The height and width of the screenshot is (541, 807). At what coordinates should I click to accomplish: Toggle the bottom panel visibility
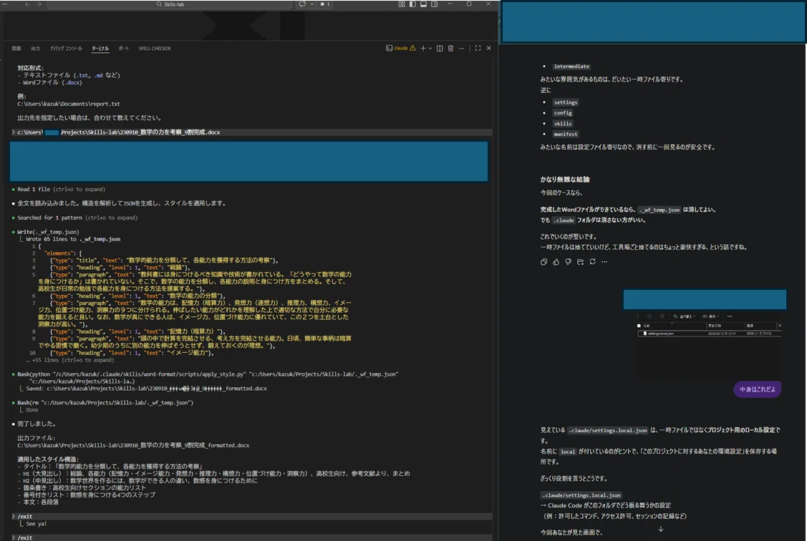click(x=424, y=4)
